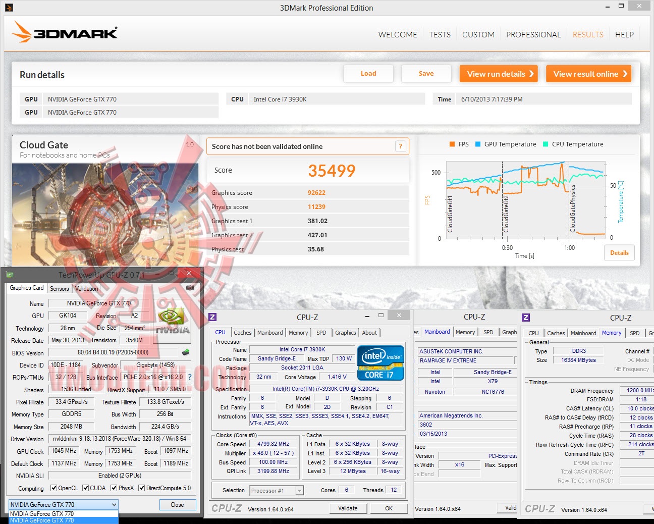Click the run time 6/10/2013 7:17:39 PM
Image resolution: width=654 pixels, height=524 pixels.
(x=492, y=99)
